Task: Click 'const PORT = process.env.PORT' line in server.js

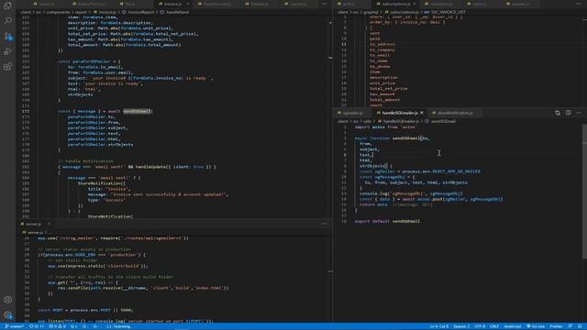Action: click(x=85, y=310)
